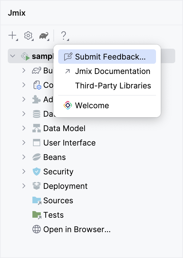Select Welcome from the help menu

pos(92,106)
